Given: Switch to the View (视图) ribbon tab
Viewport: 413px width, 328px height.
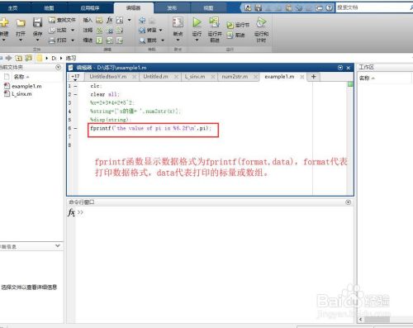Looking at the screenshot, I should click(208, 8).
